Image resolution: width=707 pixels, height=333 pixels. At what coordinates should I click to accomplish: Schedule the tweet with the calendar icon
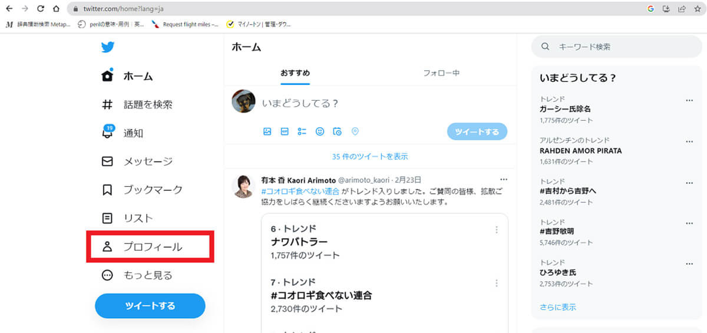[338, 131]
